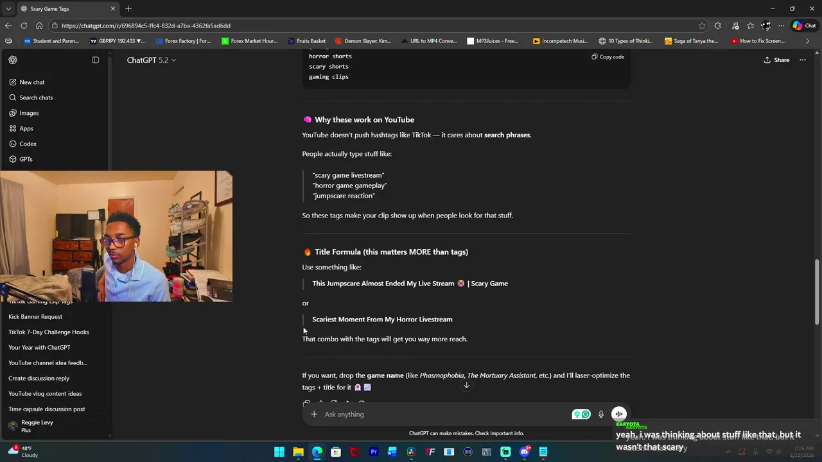Viewport: 822px width, 462px height.
Task: Open the Demon Slayer bookmark
Action: 363,41
